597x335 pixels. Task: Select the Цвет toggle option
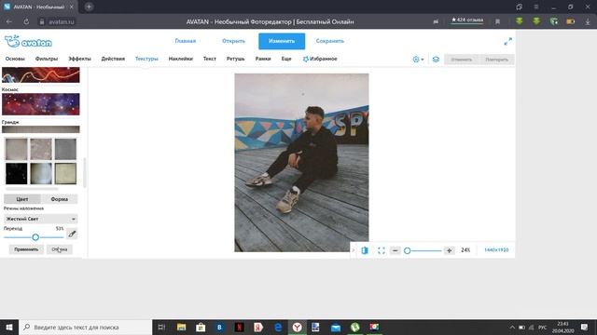pyautogui.click(x=22, y=199)
